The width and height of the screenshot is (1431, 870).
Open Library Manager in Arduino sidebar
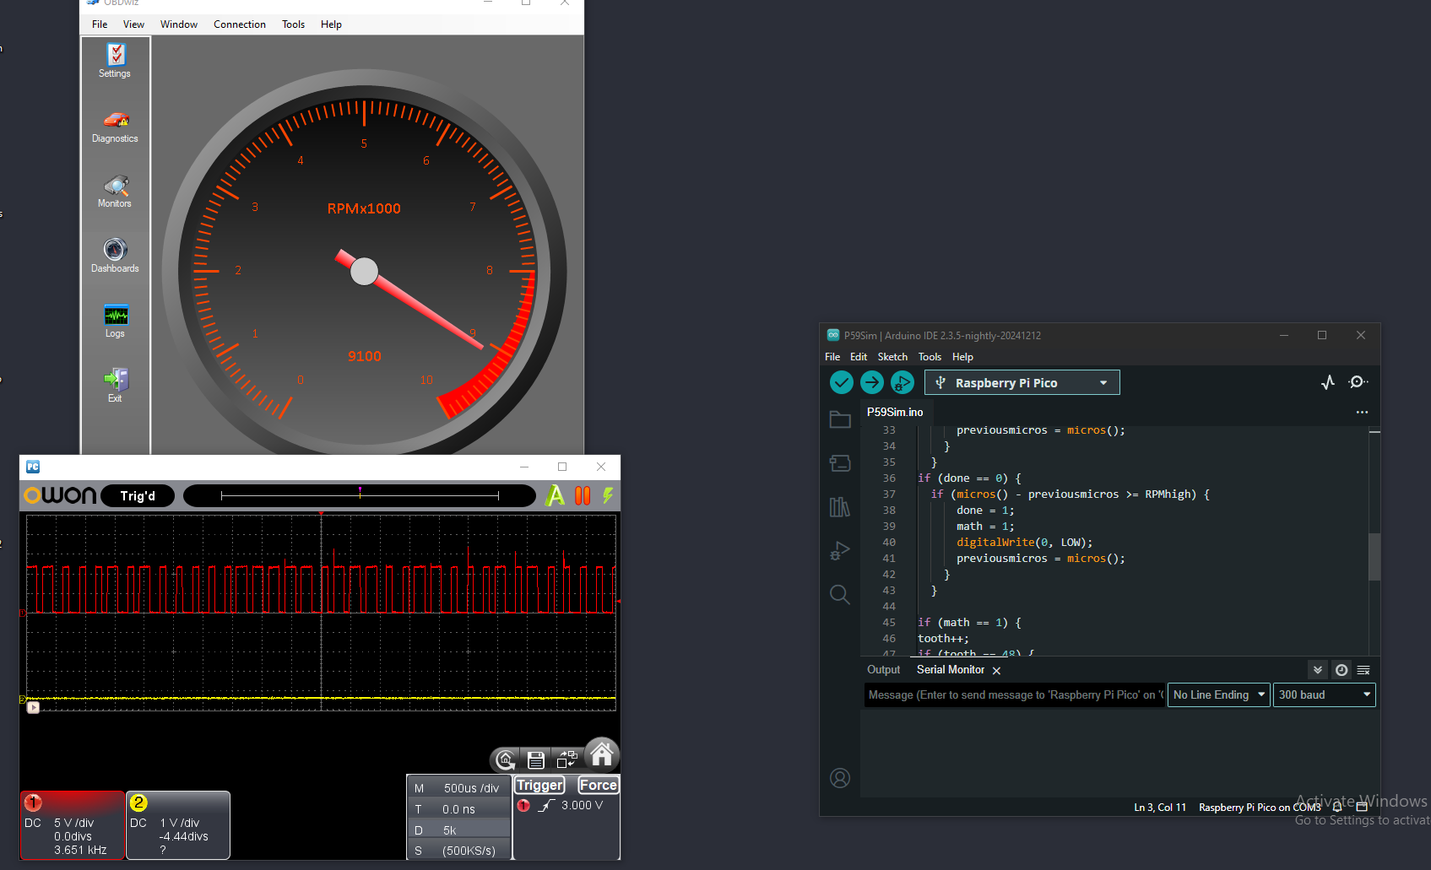pos(840,506)
